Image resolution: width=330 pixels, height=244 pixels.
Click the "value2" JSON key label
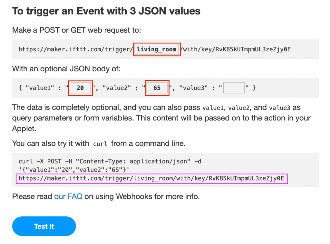pos(117,88)
